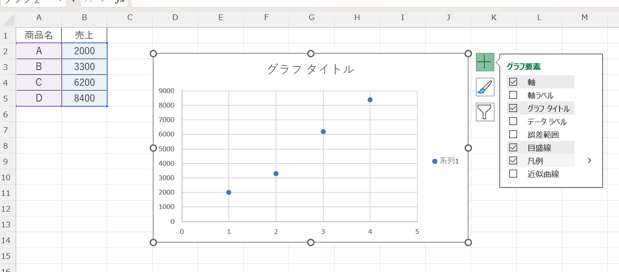The width and height of the screenshot is (619, 272).
Task: Open the Chart Styles paintbrush button
Action: [485, 87]
